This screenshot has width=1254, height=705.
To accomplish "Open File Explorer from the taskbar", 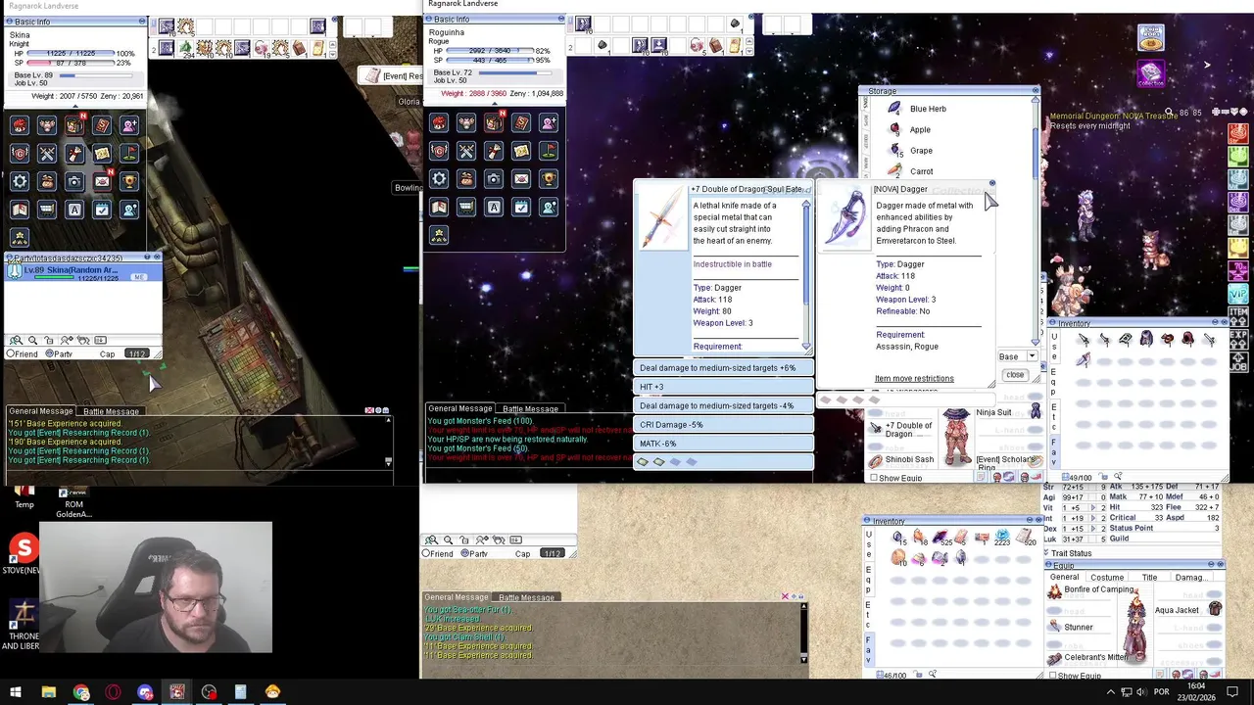I will pos(48,693).
